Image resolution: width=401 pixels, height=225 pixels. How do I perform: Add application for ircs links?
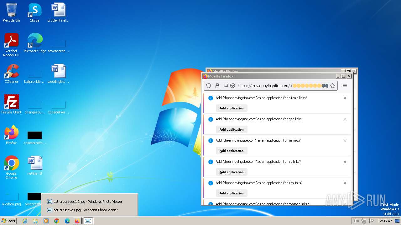coord(232,193)
